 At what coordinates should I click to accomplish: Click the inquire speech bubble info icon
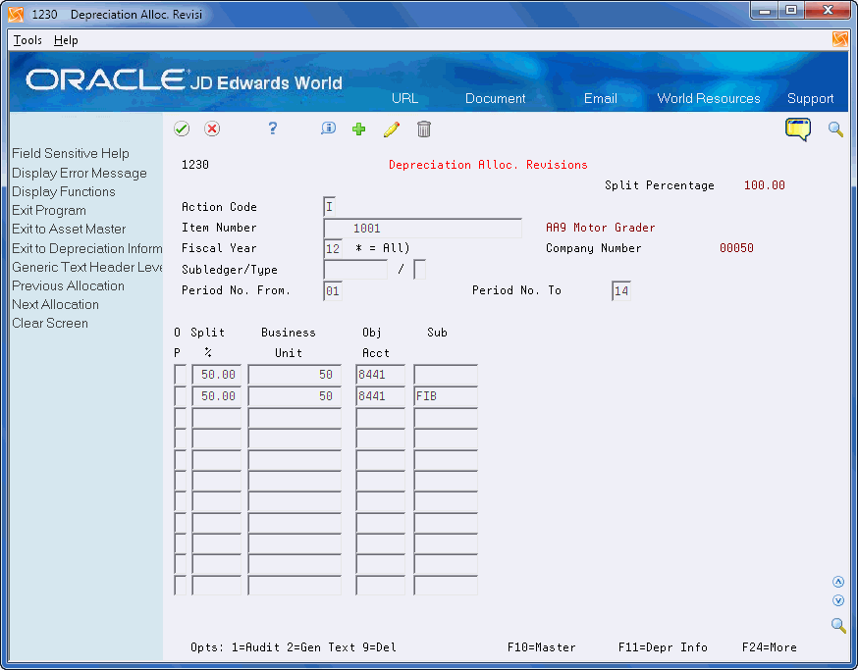(328, 129)
